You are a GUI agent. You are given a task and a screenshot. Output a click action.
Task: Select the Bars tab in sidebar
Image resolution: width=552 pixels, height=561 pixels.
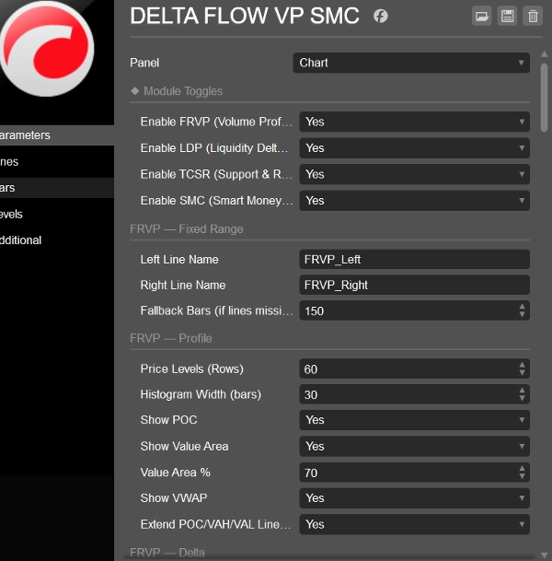(57, 188)
